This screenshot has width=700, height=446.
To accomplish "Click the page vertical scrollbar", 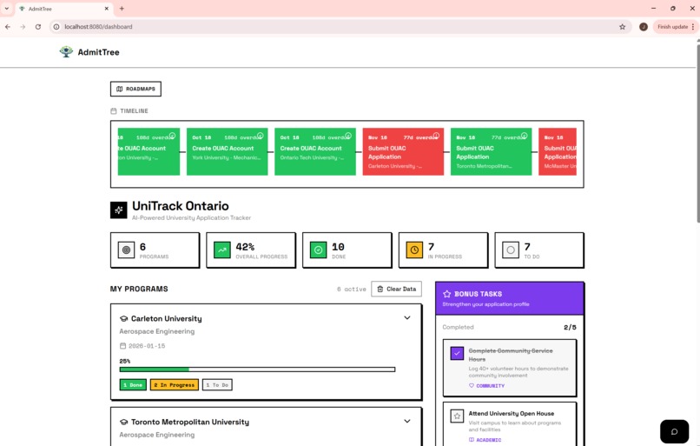I will click(x=697, y=132).
